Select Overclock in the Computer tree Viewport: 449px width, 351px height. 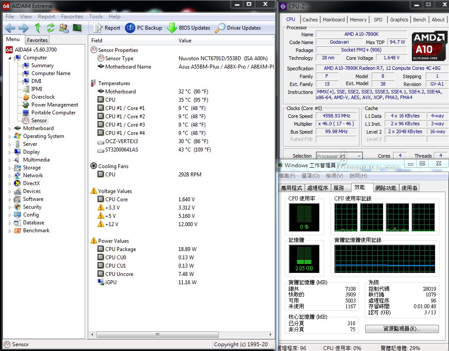(43, 97)
